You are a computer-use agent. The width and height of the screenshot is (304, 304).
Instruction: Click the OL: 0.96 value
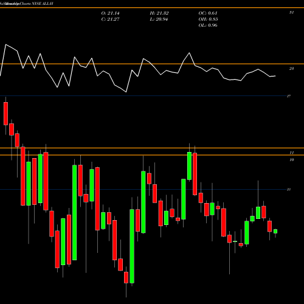click(x=208, y=26)
